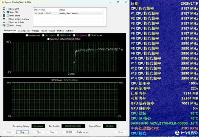This screenshot has width=199, height=137.
Task: Uncheck the Stress FPU checkbox
Action: click(8, 12)
